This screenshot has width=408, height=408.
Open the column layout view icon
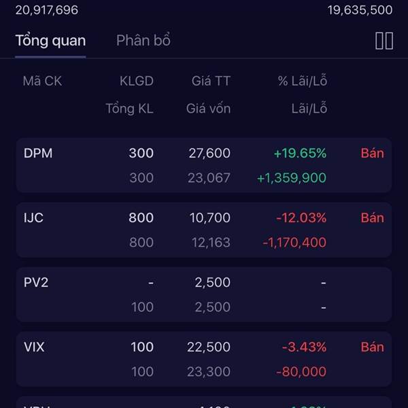tap(384, 41)
